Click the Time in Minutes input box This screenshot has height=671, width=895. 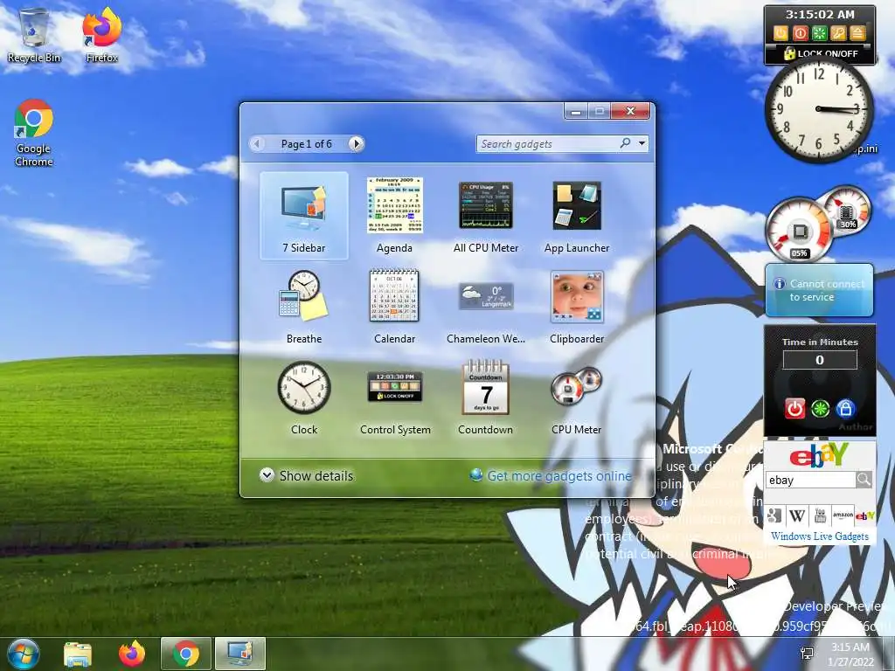(820, 360)
